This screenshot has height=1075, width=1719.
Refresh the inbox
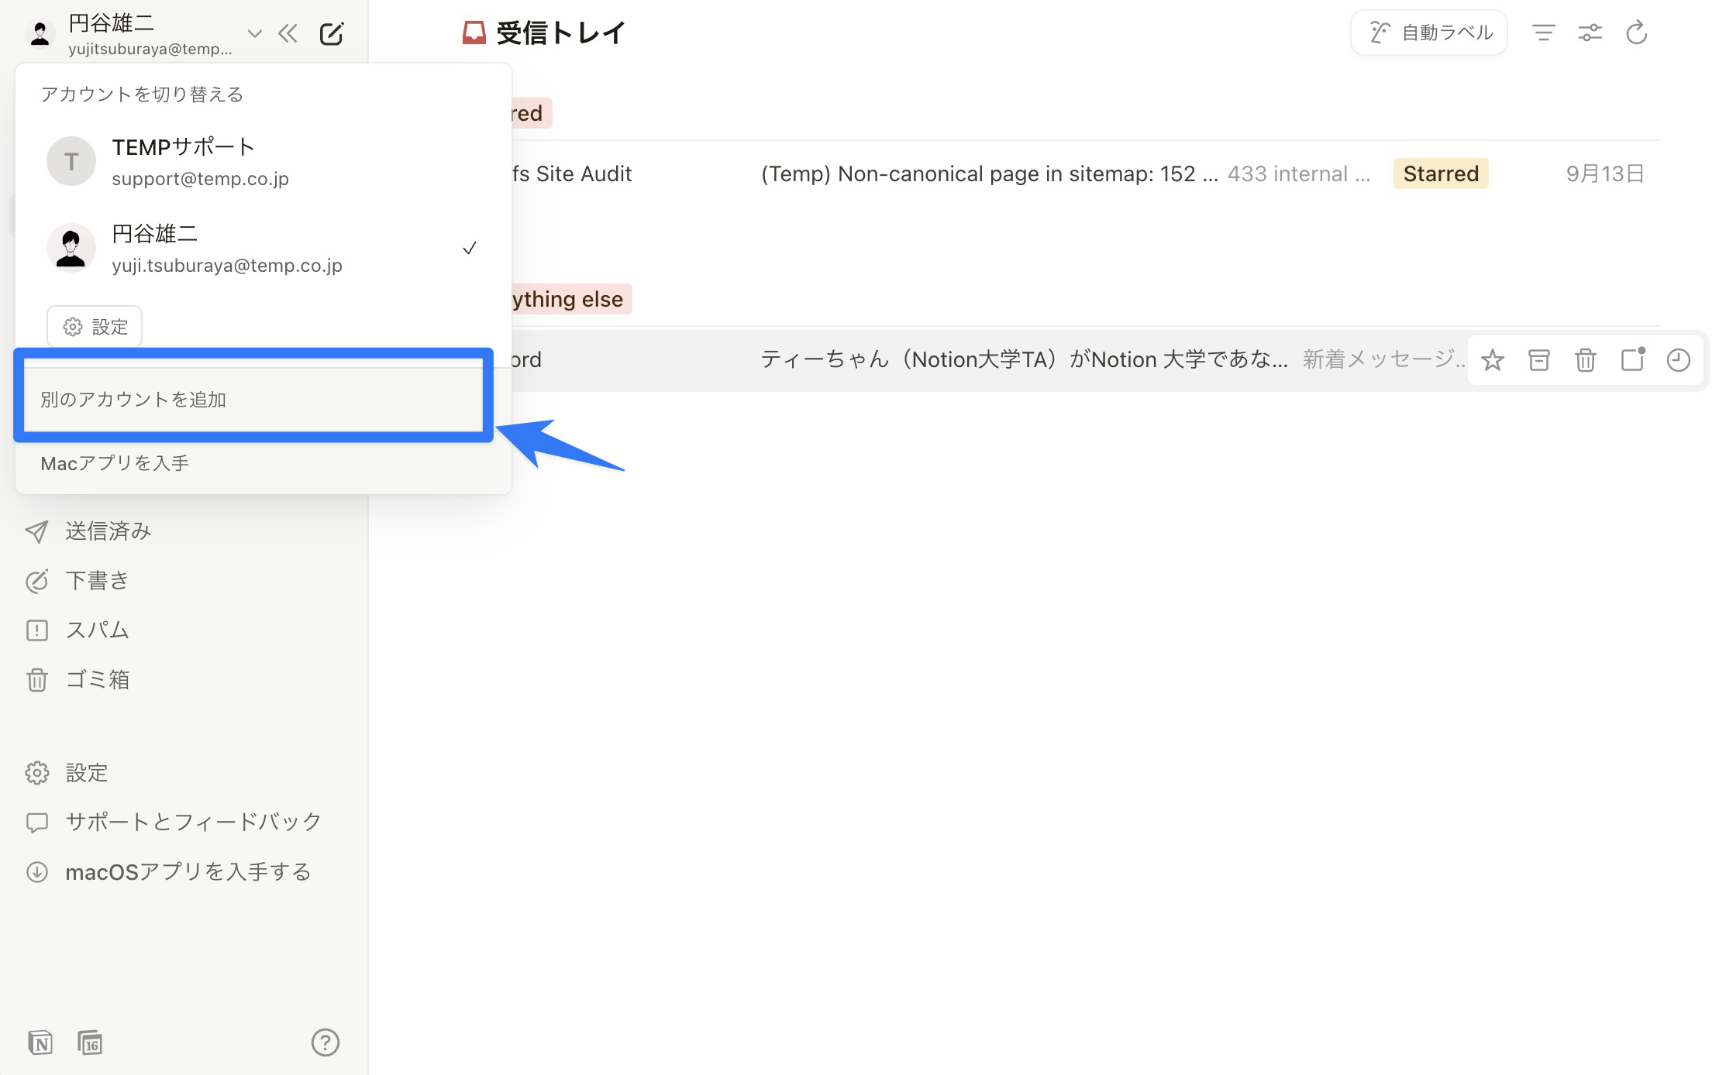(1637, 33)
